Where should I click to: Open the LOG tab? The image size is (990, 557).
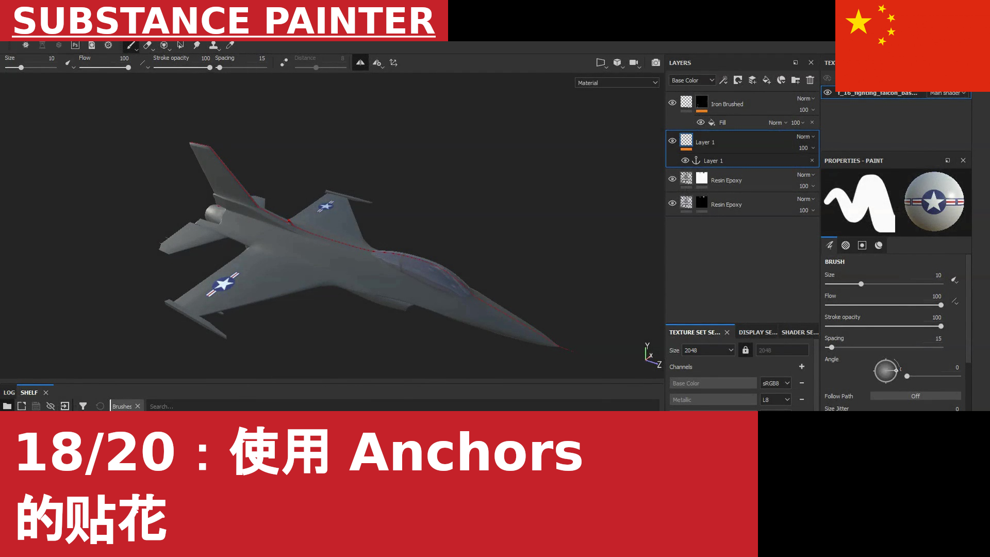pyautogui.click(x=9, y=393)
